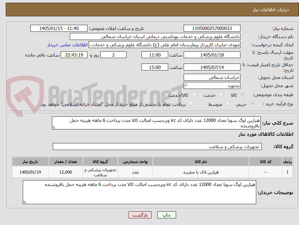This screenshot has width=299, height=225.
Task: Click the buyer notes textarea توضیحات خریدار
Action: pos(139,192)
